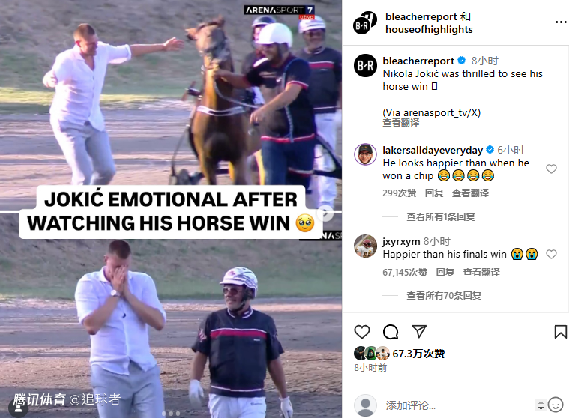569x418 pixels.
Task: Open jxyrxym username link
Action: [401, 241]
